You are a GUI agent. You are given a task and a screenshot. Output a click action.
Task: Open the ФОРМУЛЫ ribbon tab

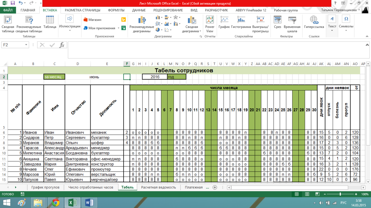click(116, 10)
